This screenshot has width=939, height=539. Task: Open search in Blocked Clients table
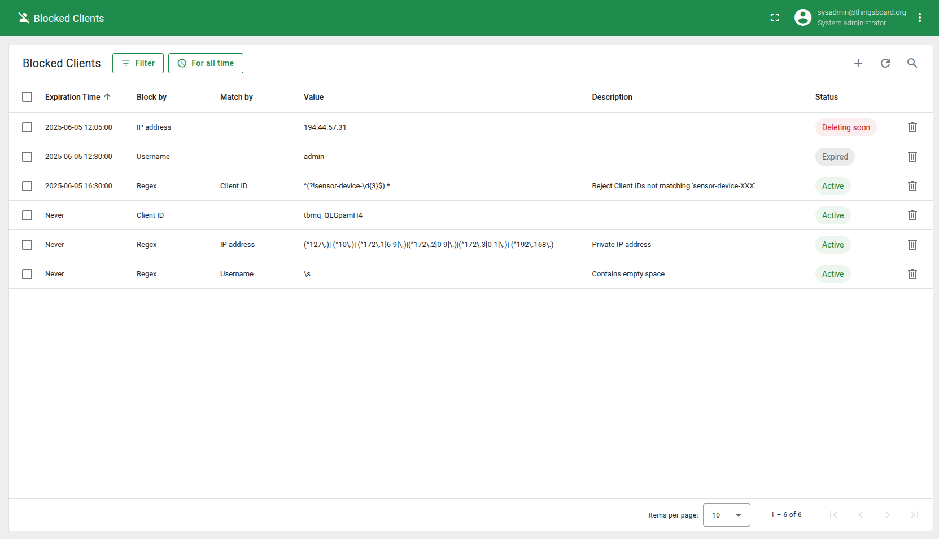(912, 63)
